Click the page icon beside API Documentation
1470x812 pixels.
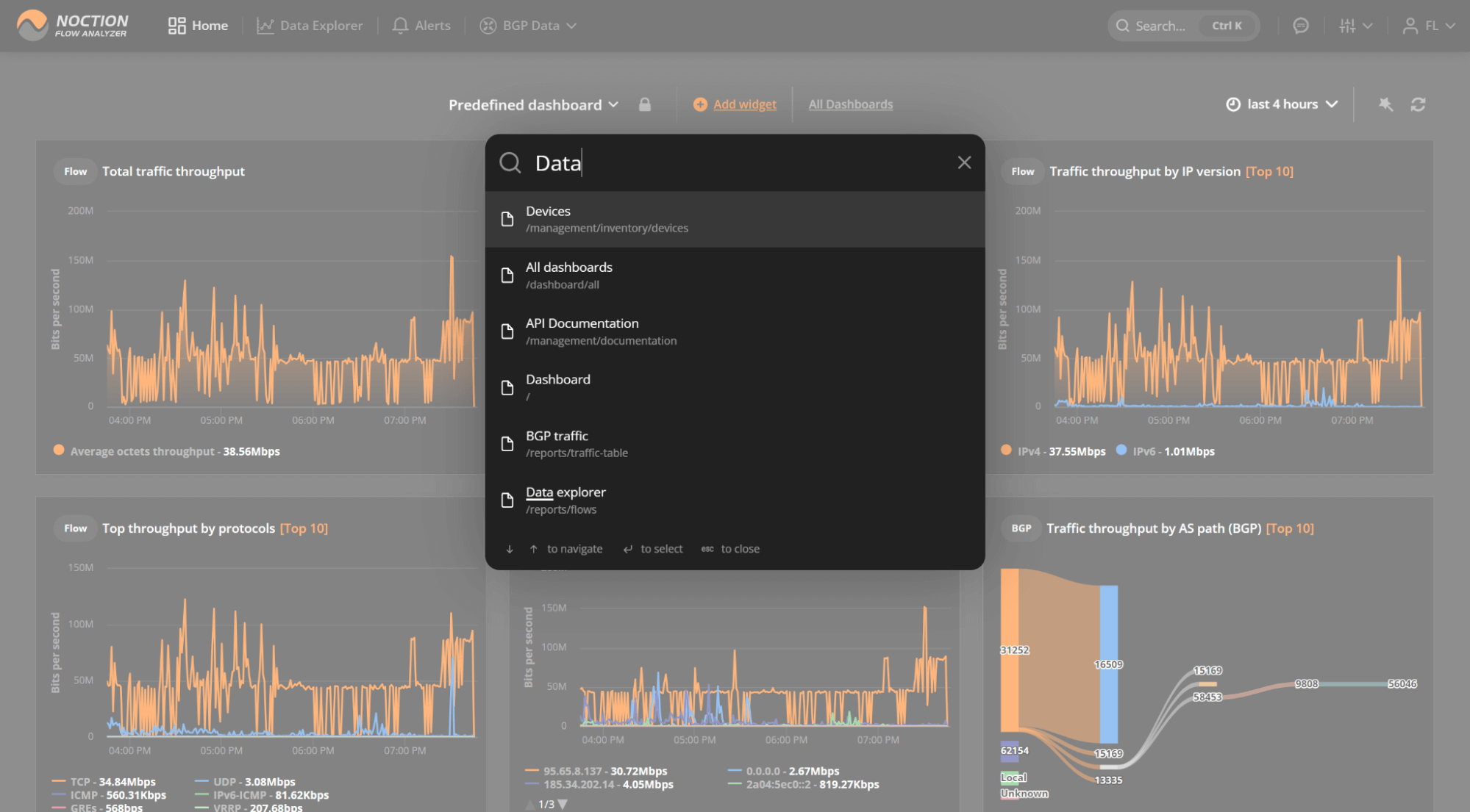507,331
